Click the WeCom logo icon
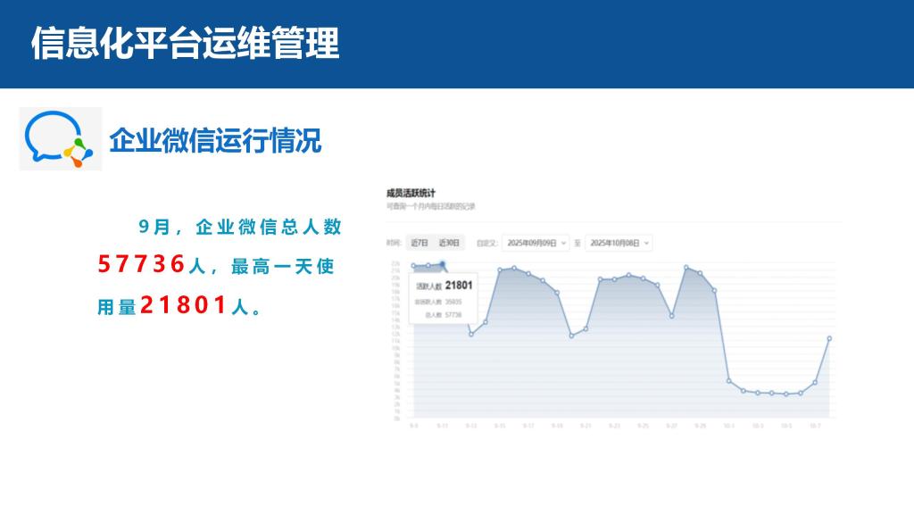The image size is (914, 514). [x=61, y=140]
